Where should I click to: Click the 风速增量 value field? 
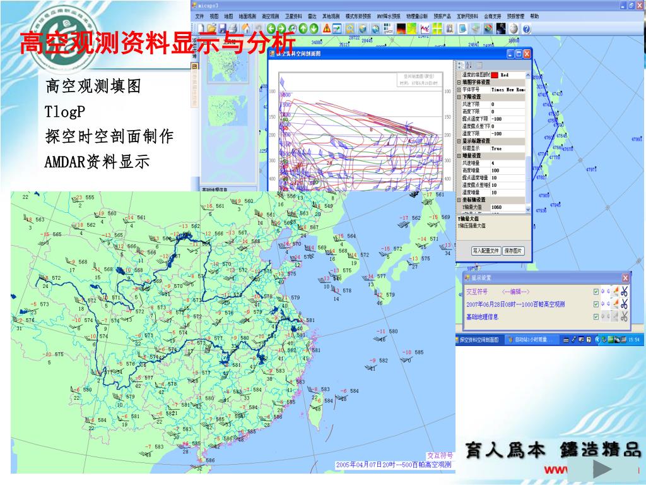[x=508, y=163]
